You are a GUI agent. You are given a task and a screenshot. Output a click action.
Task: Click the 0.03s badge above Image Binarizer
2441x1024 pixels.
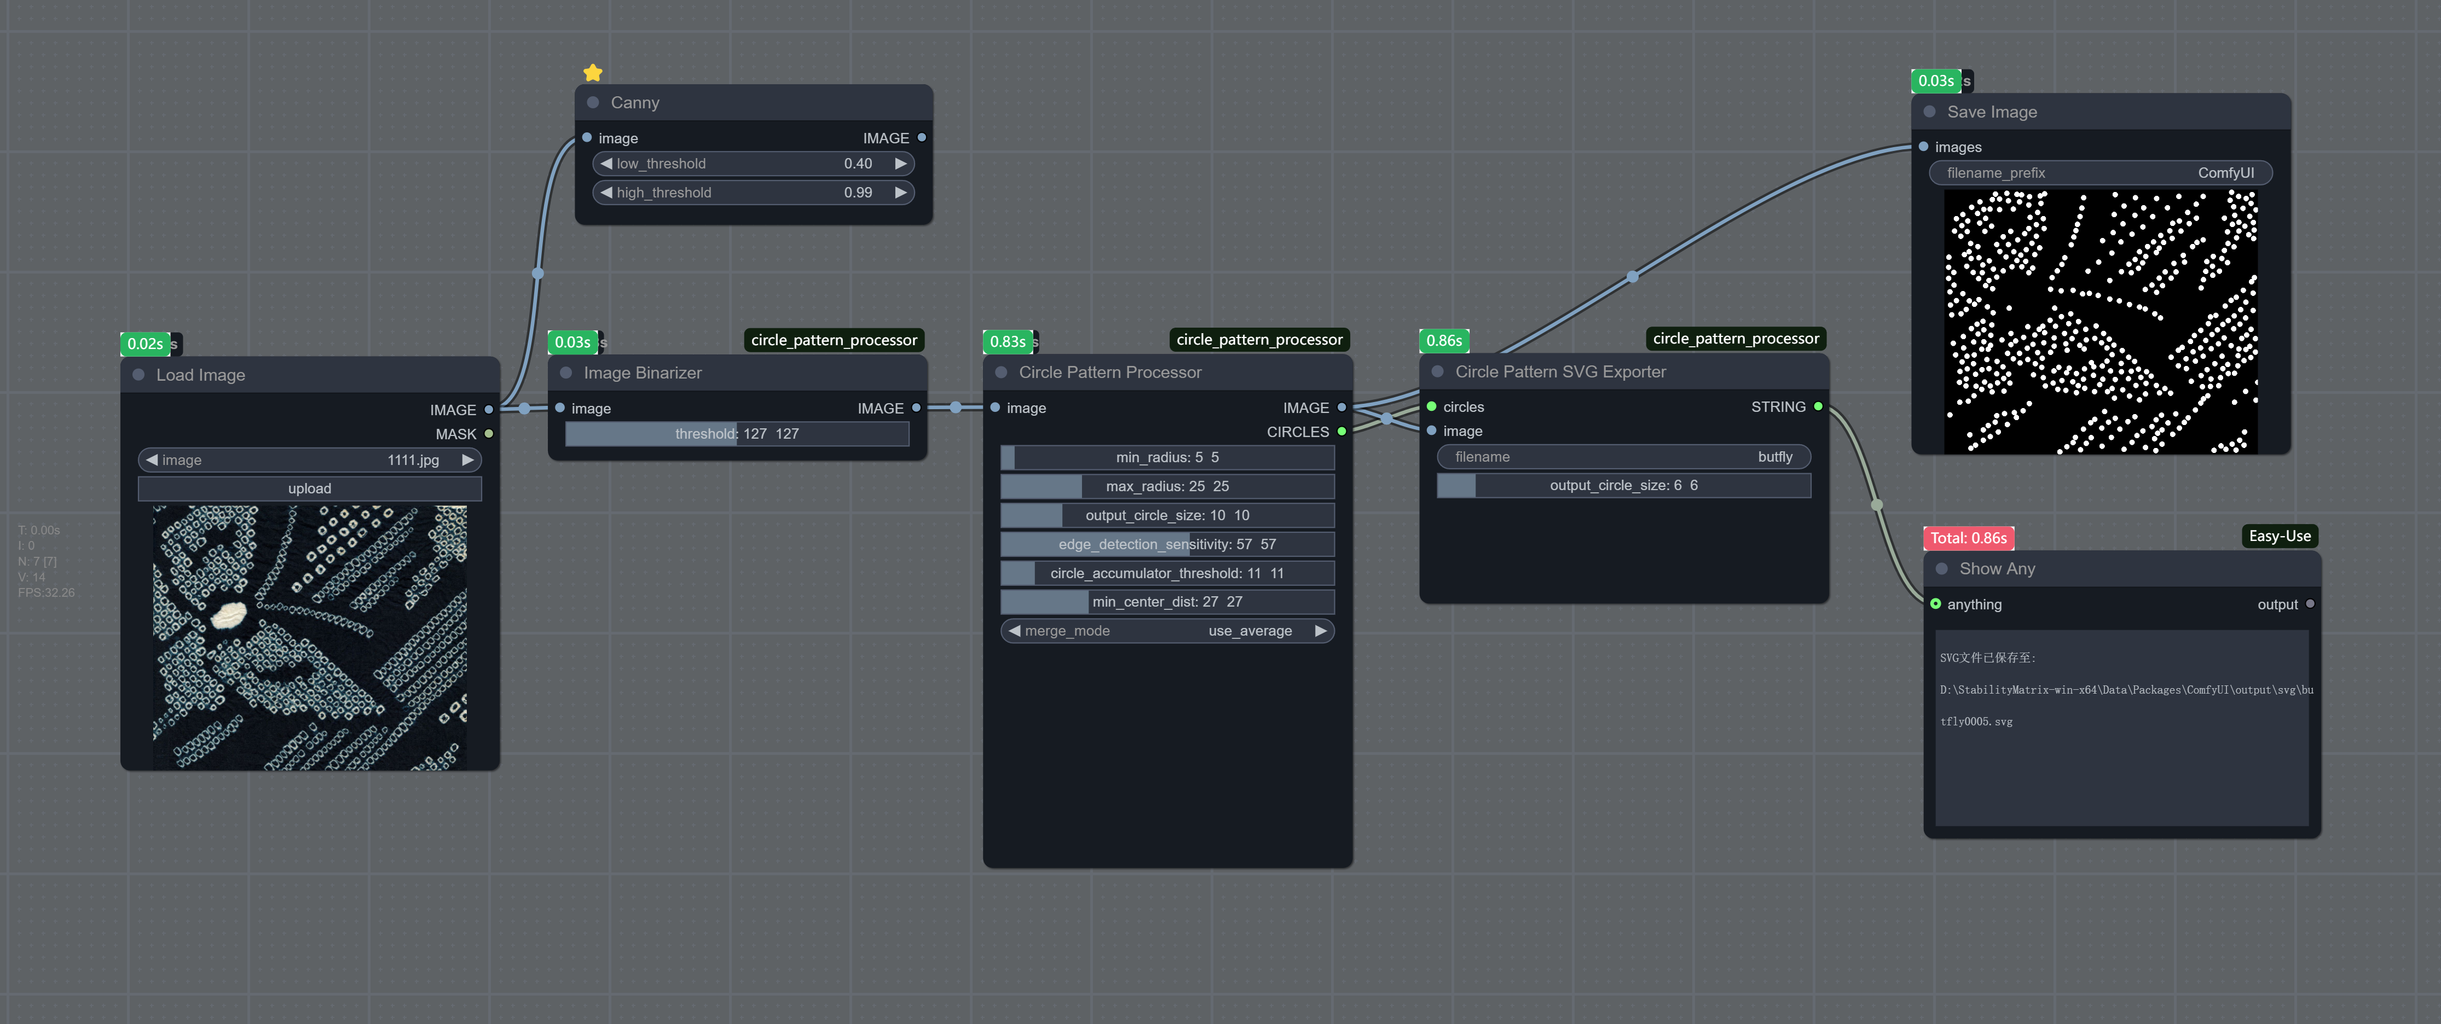(572, 342)
